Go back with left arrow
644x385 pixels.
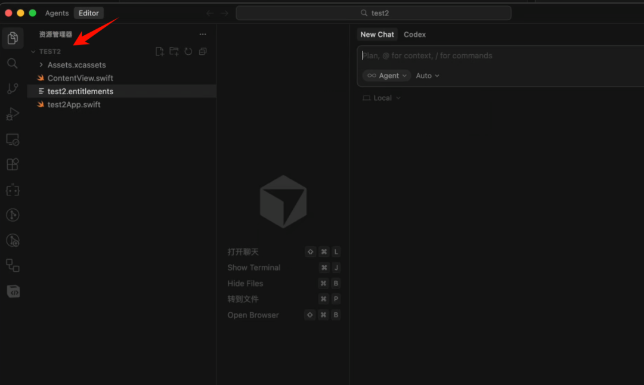210,13
